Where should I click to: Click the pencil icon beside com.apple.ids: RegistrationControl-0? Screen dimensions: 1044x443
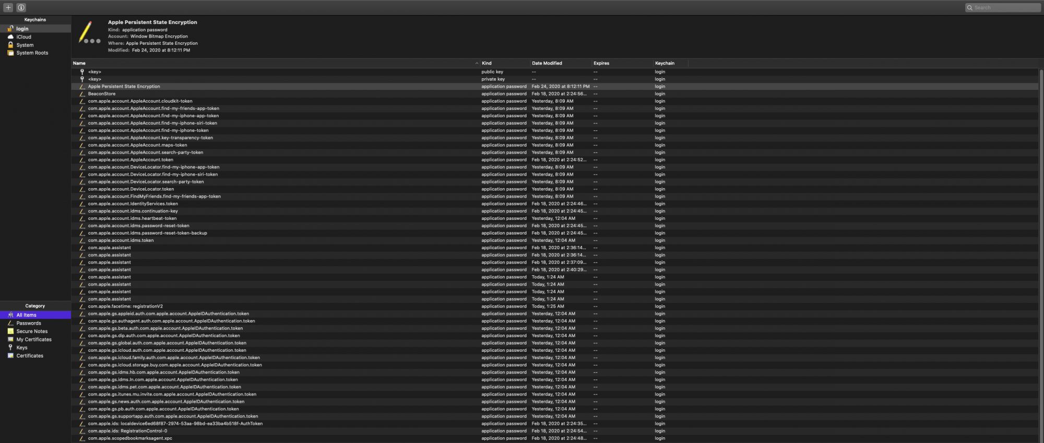point(82,431)
